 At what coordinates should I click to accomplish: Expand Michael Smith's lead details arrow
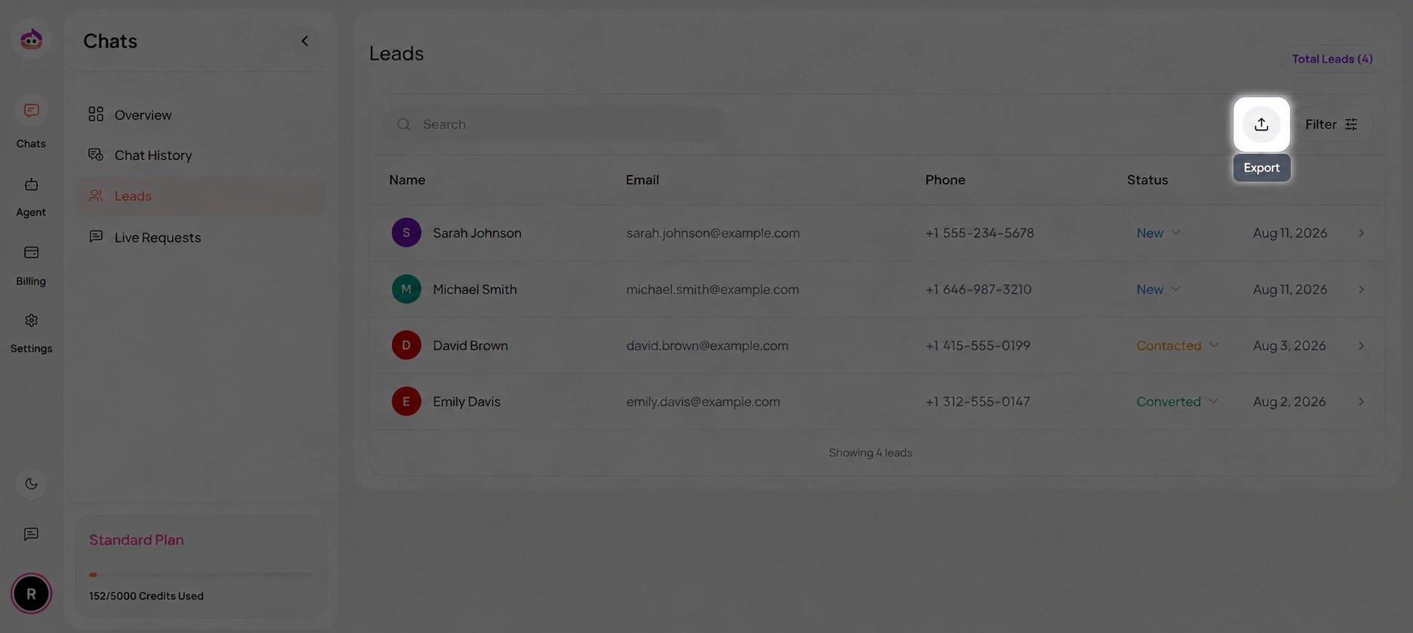pos(1361,290)
